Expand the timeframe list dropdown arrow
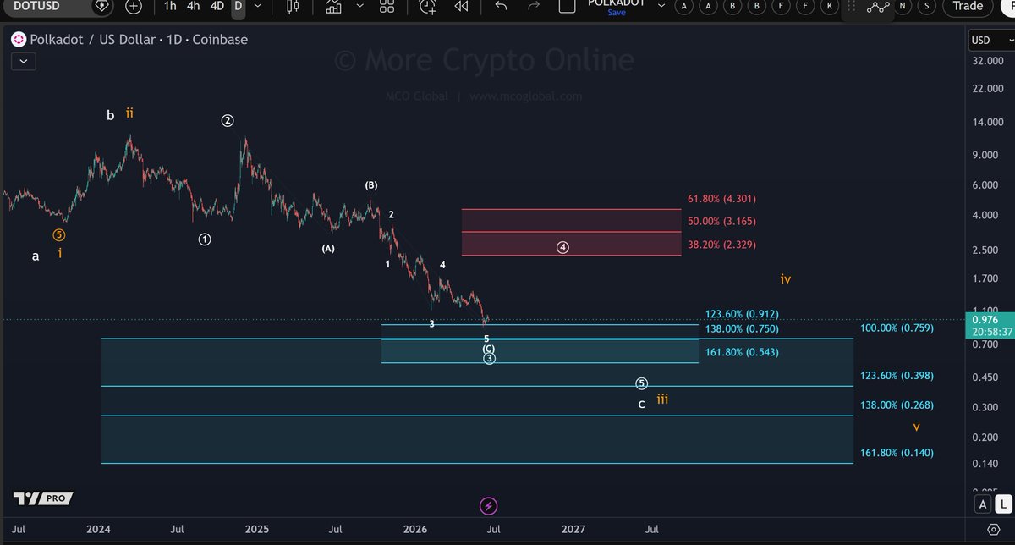 coord(258,6)
